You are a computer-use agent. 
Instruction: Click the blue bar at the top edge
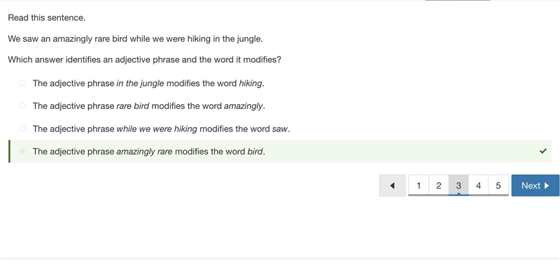pos(457,1)
